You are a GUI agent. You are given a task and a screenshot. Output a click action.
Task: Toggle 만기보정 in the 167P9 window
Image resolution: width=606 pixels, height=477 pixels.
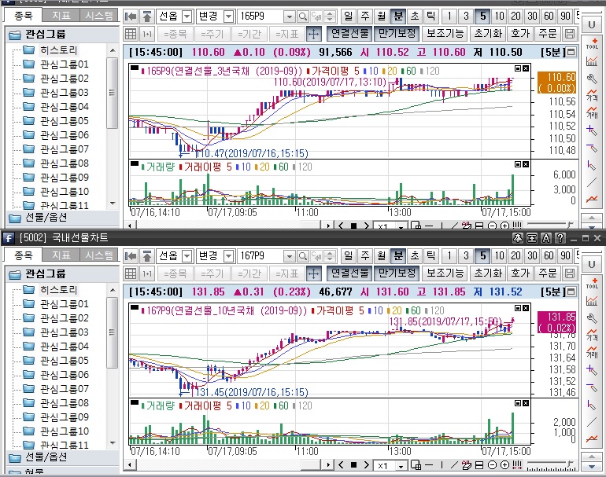tap(397, 273)
